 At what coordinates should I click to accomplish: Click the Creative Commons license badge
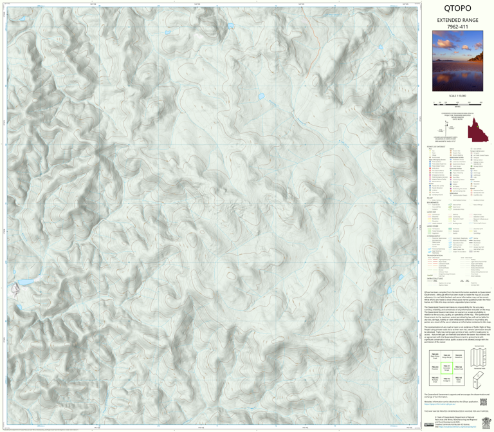429,425
